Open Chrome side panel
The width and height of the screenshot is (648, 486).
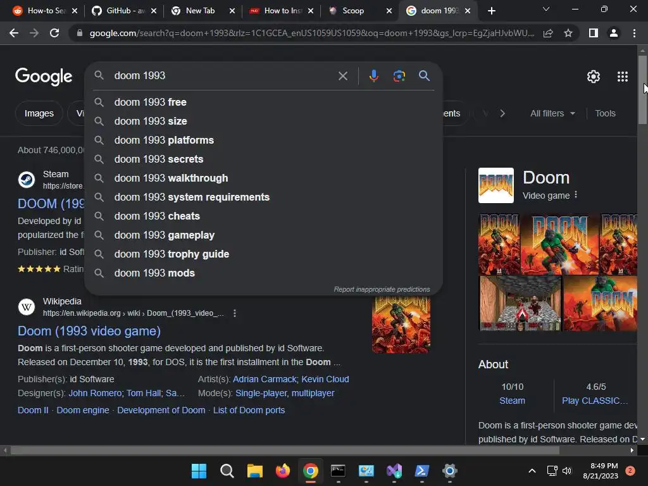(x=594, y=33)
